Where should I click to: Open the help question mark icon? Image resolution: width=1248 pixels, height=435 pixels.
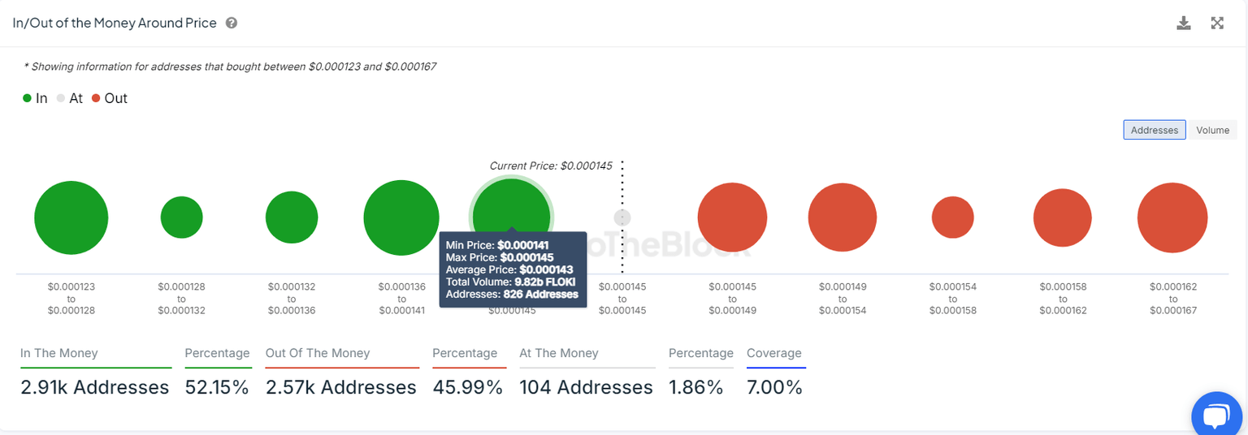pos(232,23)
